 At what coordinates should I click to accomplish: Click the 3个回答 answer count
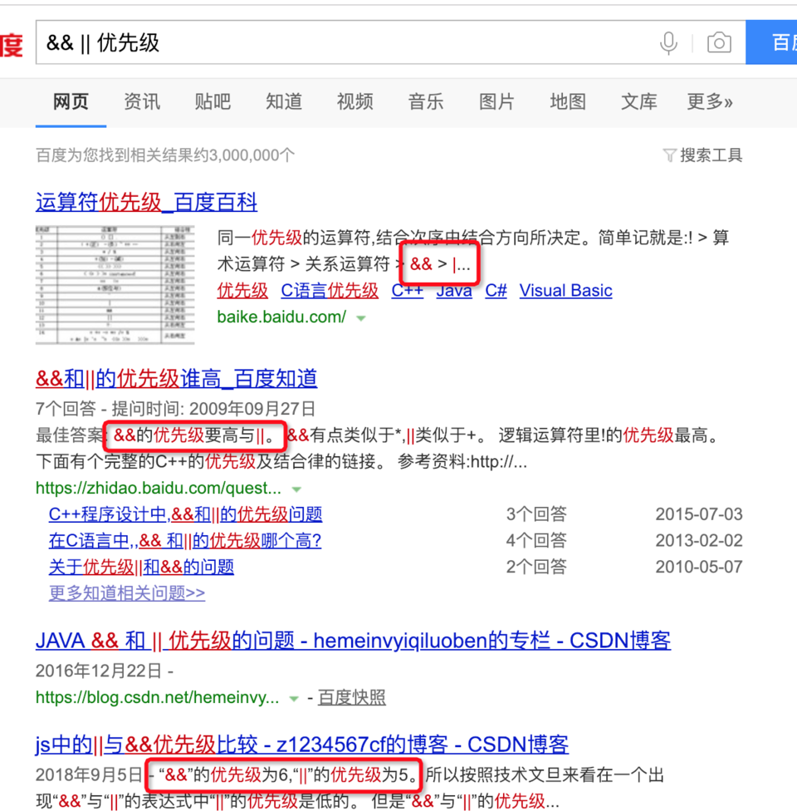[536, 514]
